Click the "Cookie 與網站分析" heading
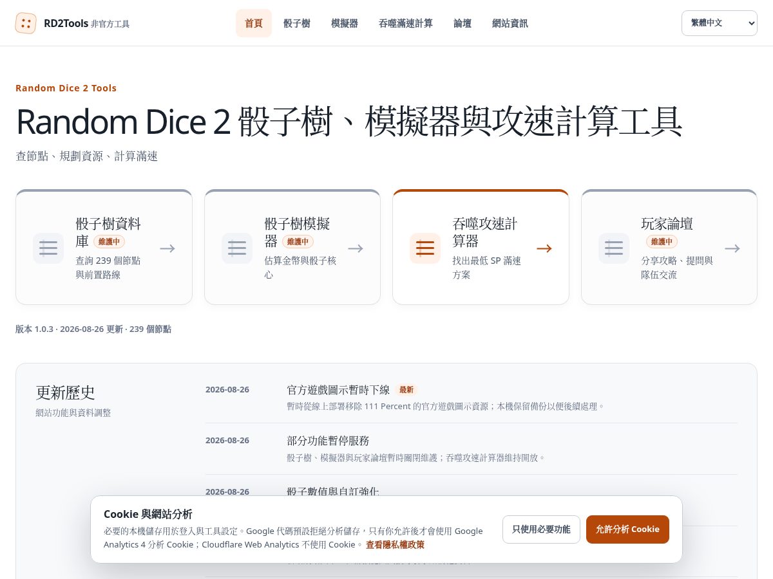This screenshot has height=579, width=773. 148,514
